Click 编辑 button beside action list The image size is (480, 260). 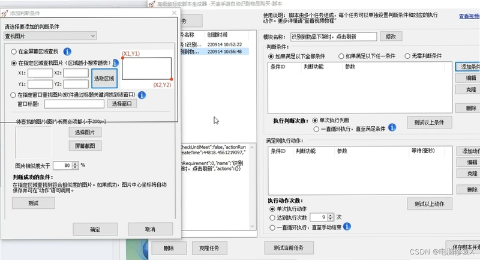469,162
